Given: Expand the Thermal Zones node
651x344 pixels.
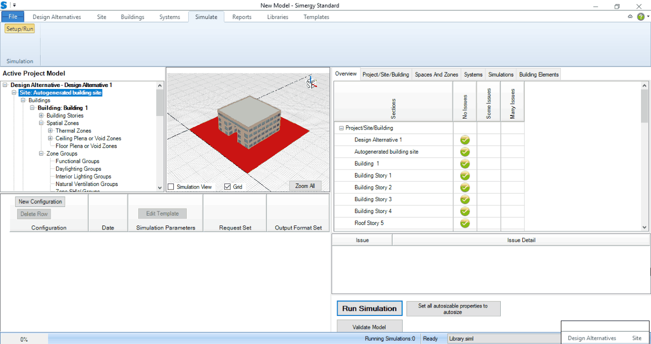Looking at the screenshot, I should tap(50, 130).
